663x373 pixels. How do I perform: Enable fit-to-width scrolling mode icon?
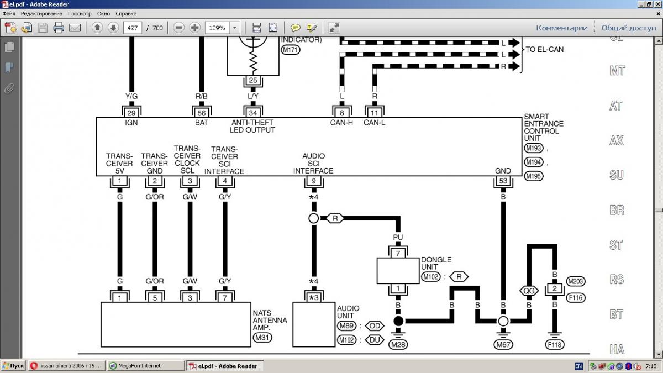pos(256,28)
